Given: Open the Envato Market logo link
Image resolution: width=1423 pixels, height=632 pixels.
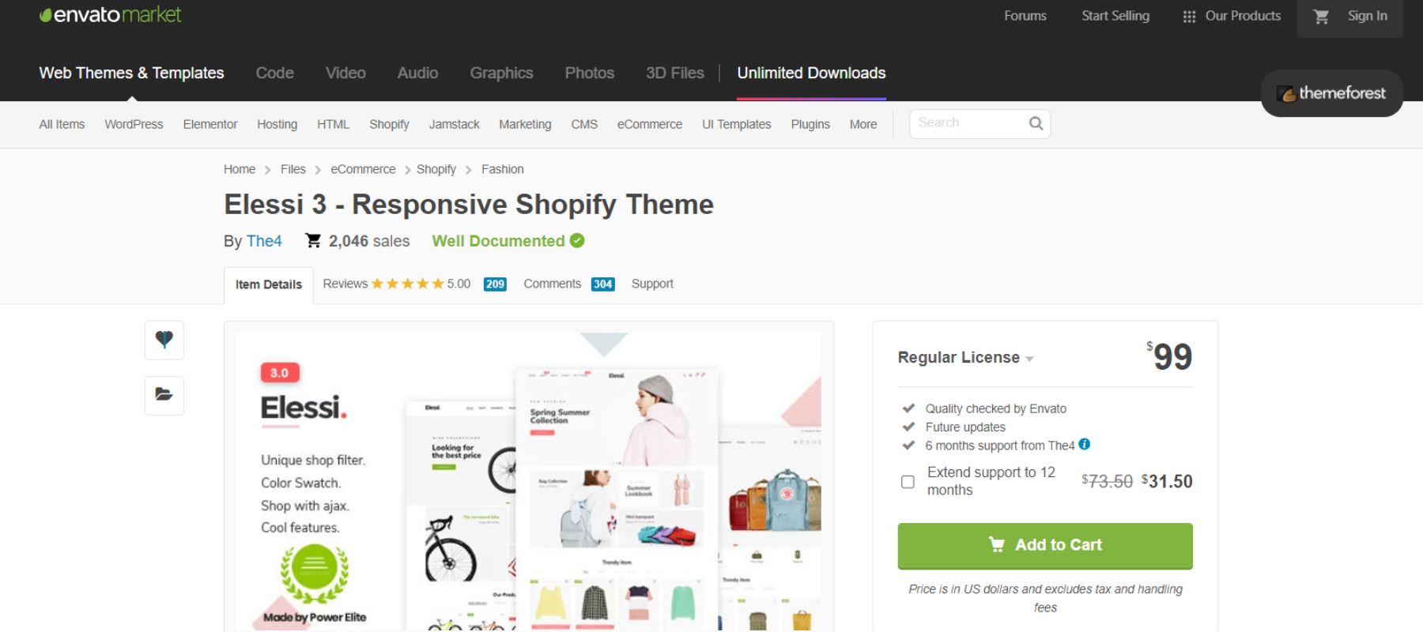Looking at the screenshot, I should (x=110, y=15).
